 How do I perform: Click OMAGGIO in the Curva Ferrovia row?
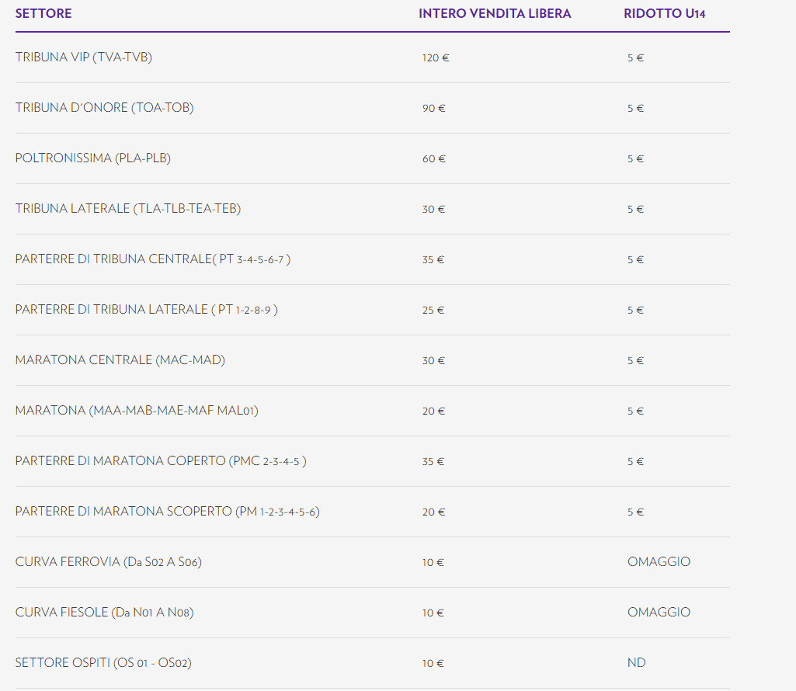point(659,562)
